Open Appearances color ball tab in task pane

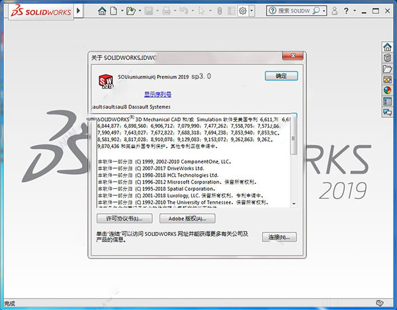coord(387,90)
